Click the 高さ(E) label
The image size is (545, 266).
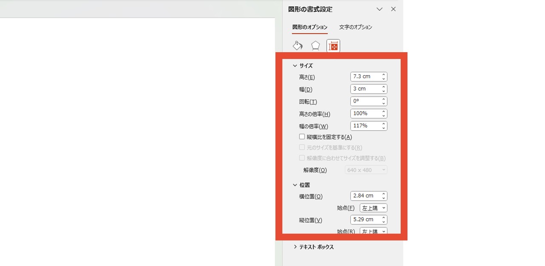[x=307, y=77]
